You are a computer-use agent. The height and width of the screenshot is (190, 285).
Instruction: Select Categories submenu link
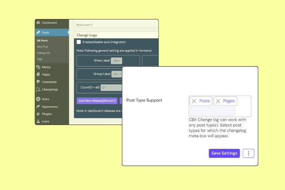tap(43, 53)
